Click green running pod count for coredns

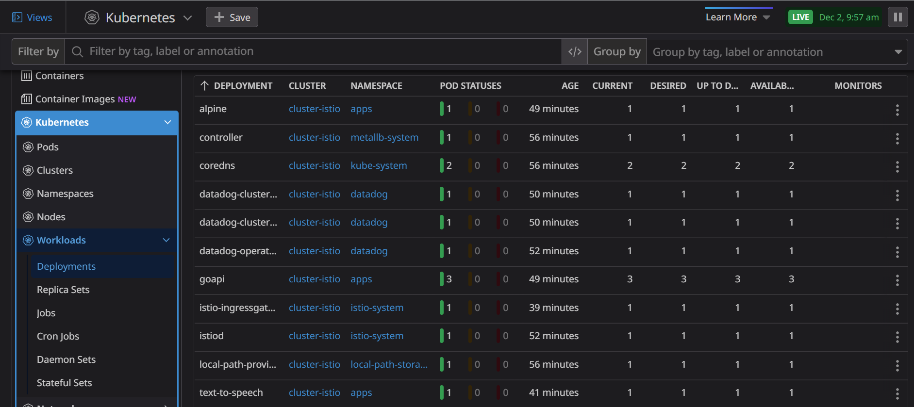[x=446, y=165]
